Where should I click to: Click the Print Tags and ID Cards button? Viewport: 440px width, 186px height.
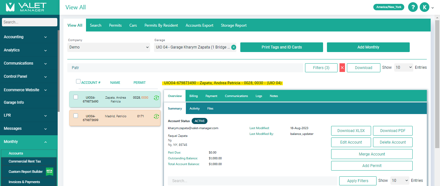[x=282, y=47]
